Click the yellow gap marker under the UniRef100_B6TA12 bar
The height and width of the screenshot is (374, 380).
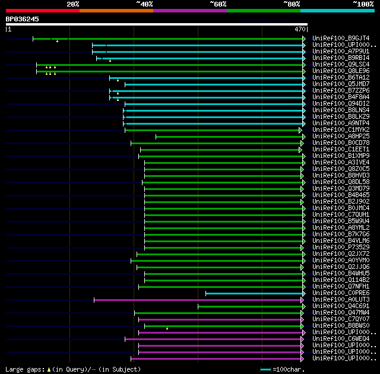(118, 80)
